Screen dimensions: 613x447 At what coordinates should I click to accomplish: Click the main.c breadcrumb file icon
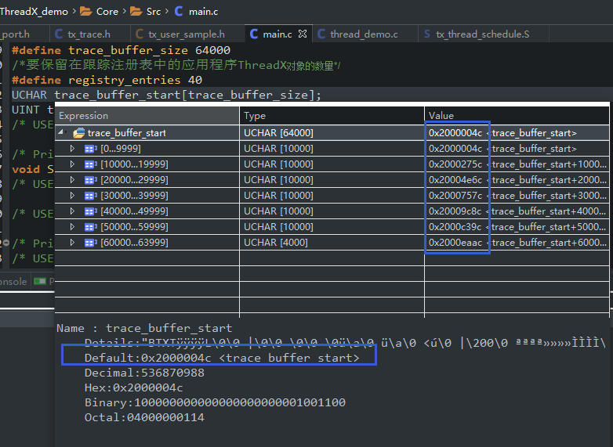click(179, 11)
